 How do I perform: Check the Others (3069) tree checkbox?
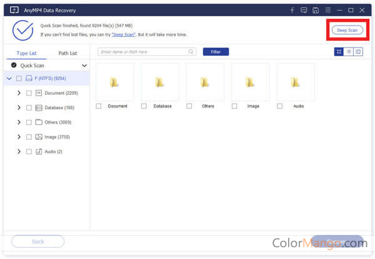pos(29,122)
